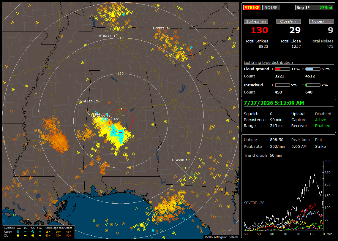The image size is (338, 241).
Task: Open the Trend graph 60 min setting
Action: (263, 155)
